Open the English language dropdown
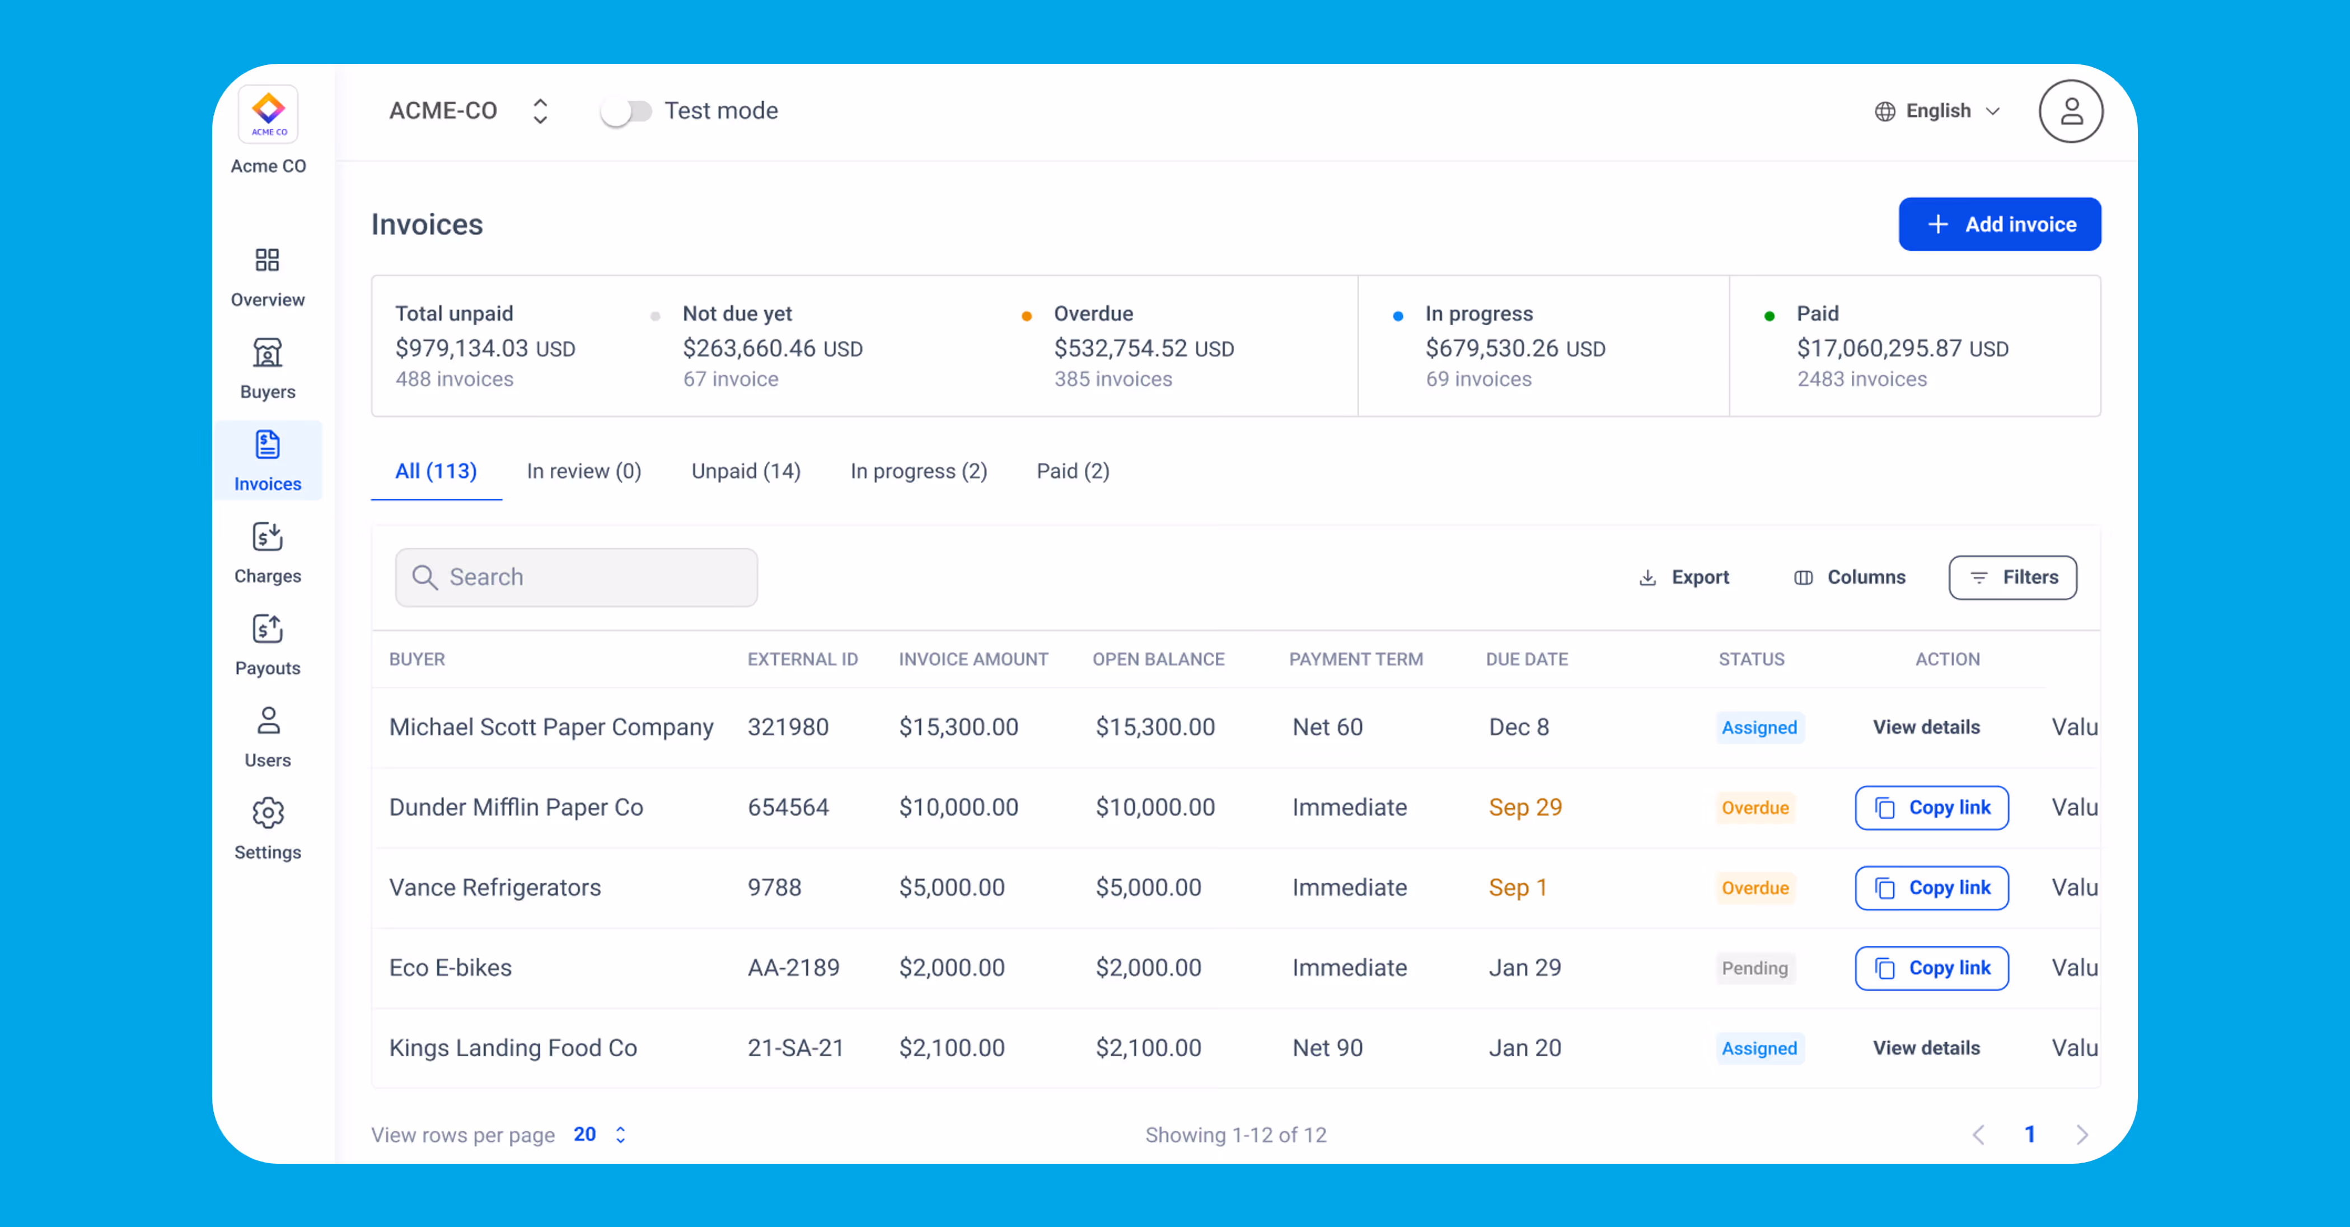2350x1227 pixels. [x=1937, y=111]
